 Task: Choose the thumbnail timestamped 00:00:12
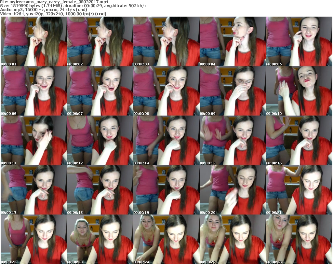pos(100,141)
